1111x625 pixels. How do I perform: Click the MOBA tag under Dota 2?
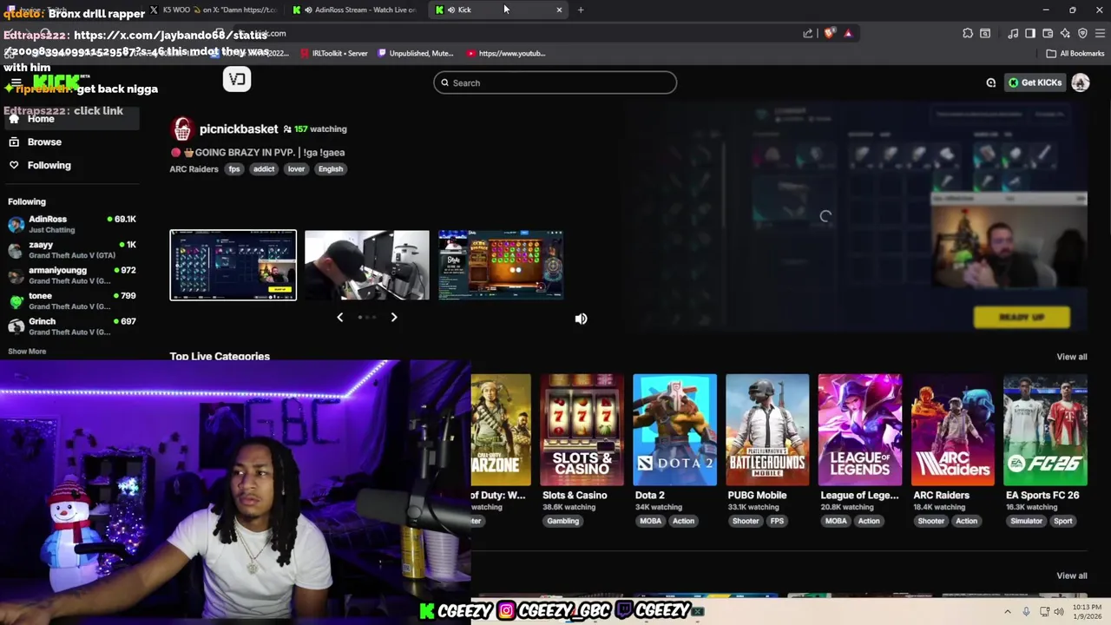[x=650, y=521]
